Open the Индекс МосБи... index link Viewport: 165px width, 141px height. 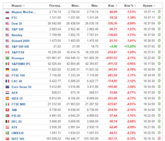click(x=24, y=12)
